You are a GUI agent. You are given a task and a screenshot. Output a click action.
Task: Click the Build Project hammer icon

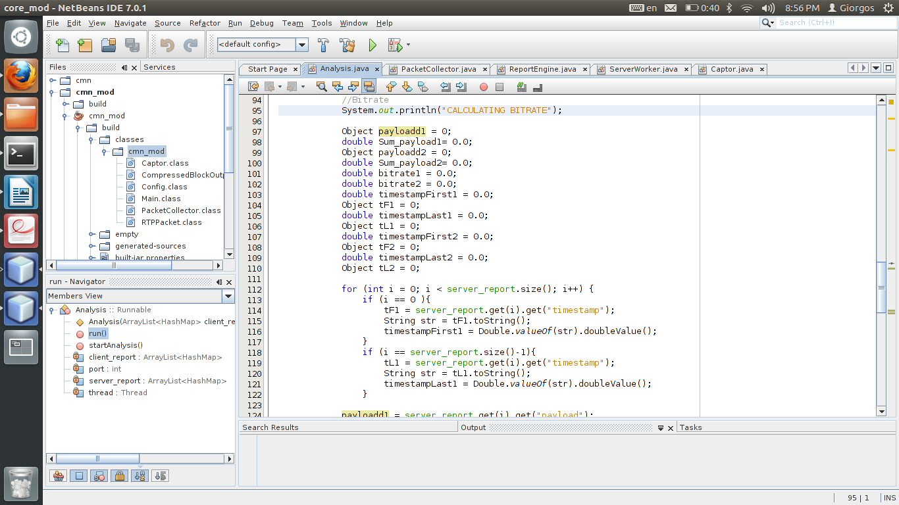(x=323, y=45)
